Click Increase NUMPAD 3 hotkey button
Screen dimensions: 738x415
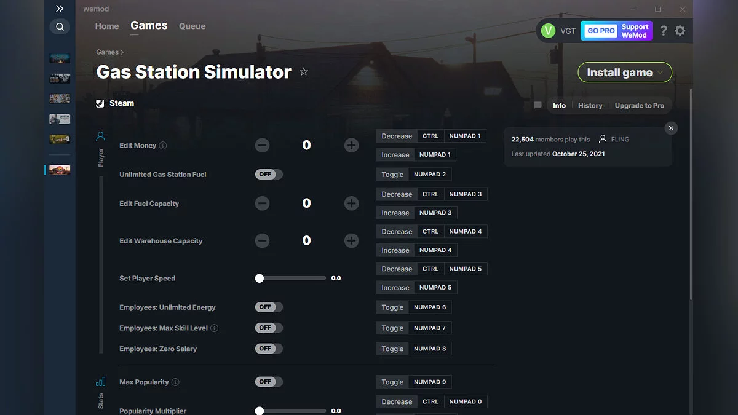click(x=417, y=213)
